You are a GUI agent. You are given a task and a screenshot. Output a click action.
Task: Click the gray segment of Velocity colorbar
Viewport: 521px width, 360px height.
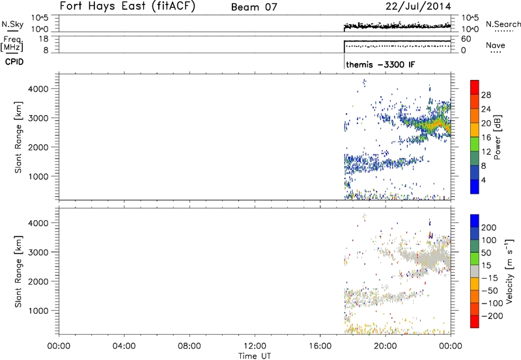click(475, 271)
